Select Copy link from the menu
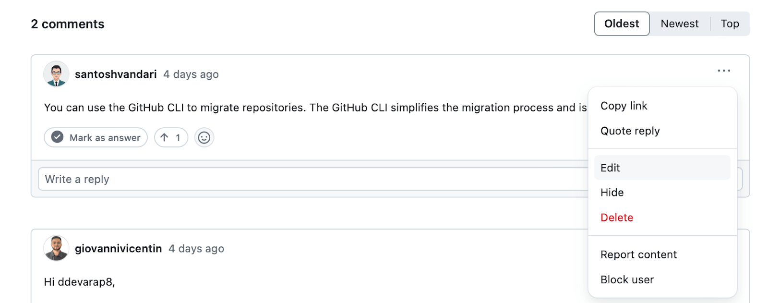The width and height of the screenshot is (768, 303). pyautogui.click(x=624, y=106)
